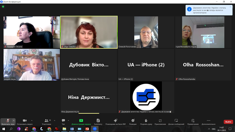This screenshot has width=235, height=132.
Task: Unmute microphone with Включить звук button
Action: tap(8, 122)
